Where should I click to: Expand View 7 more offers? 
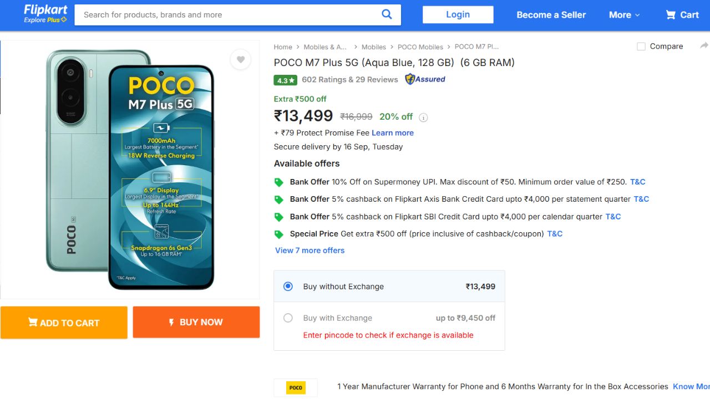point(310,250)
